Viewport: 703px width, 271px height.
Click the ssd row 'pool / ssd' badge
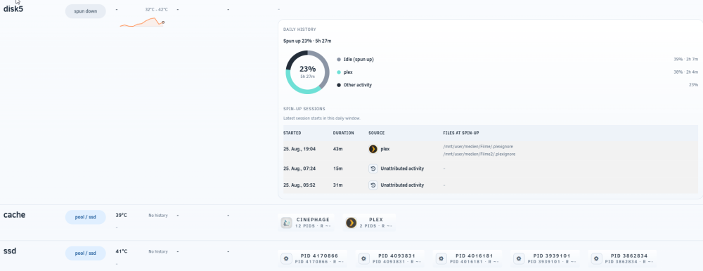86,253
